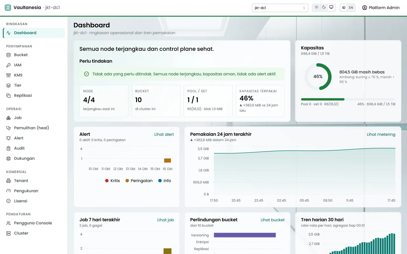The width and height of the screenshot is (407, 254).
Task: Click the Pool 0 capacity progress bar
Action: pos(348,99)
